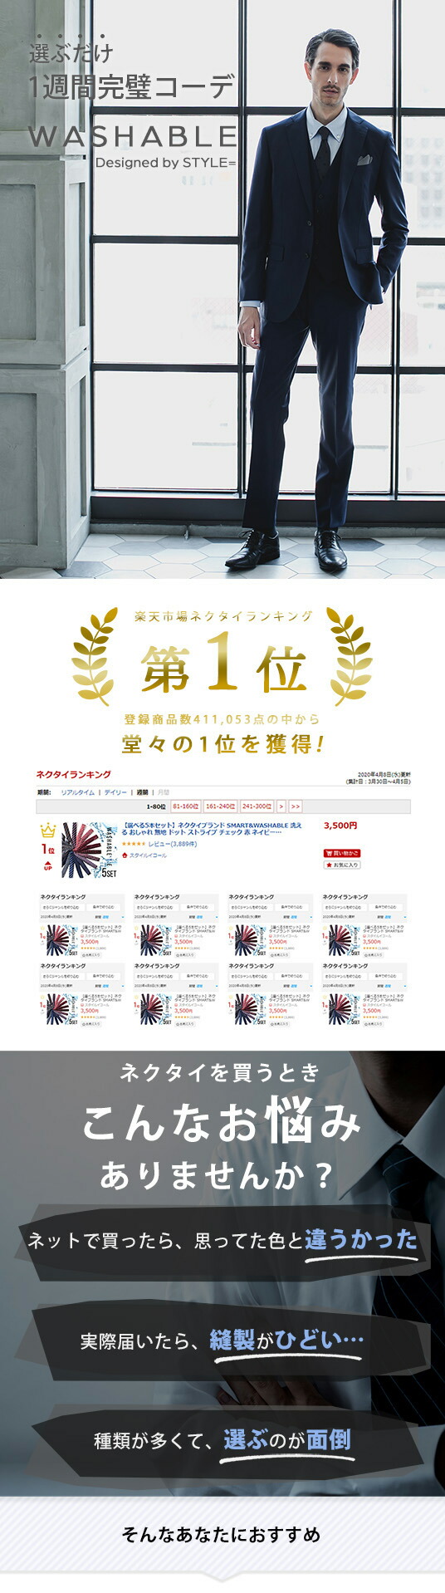Select the デイリー period tab

pos(115,792)
